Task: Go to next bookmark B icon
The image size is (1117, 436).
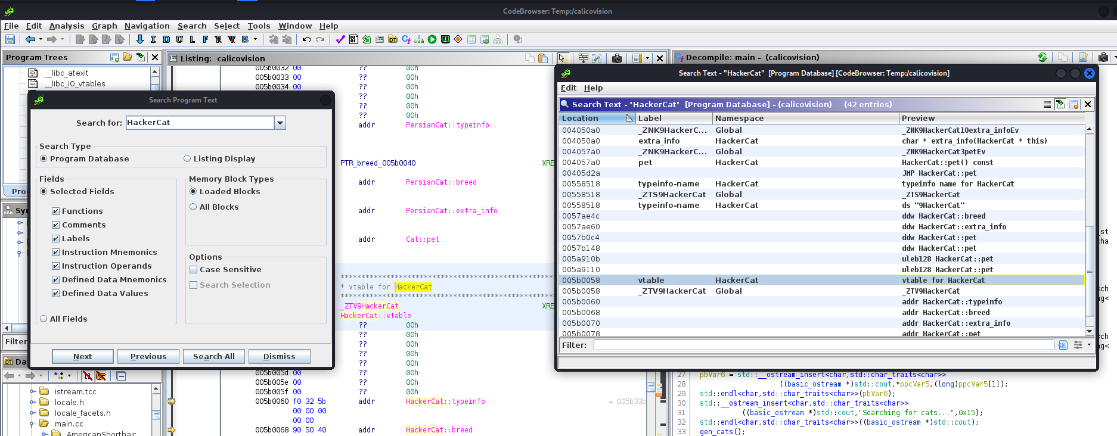Action: coord(245,39)
